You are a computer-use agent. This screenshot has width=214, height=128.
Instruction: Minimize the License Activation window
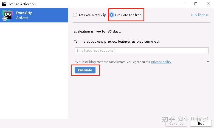184,4
